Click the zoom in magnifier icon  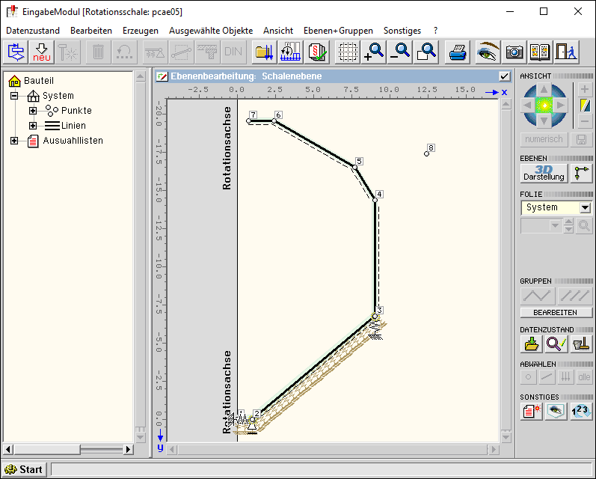click(x=373, y=52)
